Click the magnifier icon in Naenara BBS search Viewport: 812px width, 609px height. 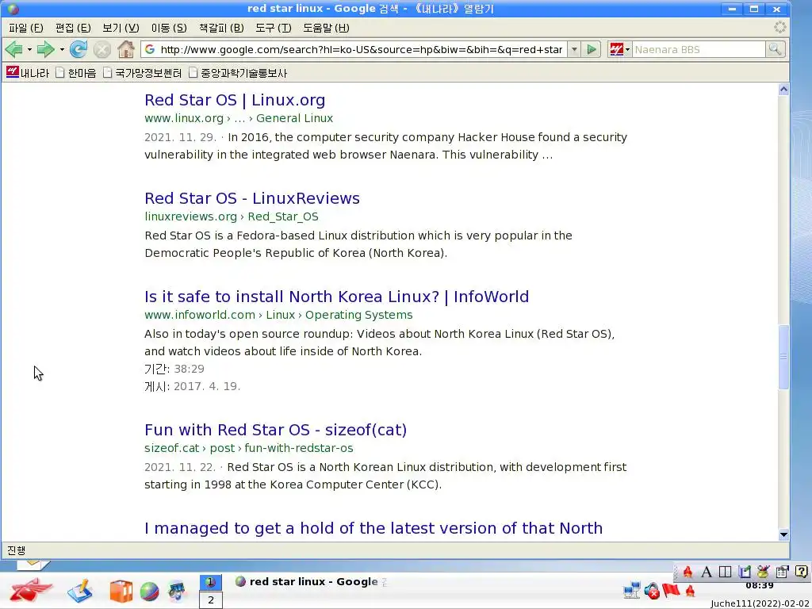775,50
